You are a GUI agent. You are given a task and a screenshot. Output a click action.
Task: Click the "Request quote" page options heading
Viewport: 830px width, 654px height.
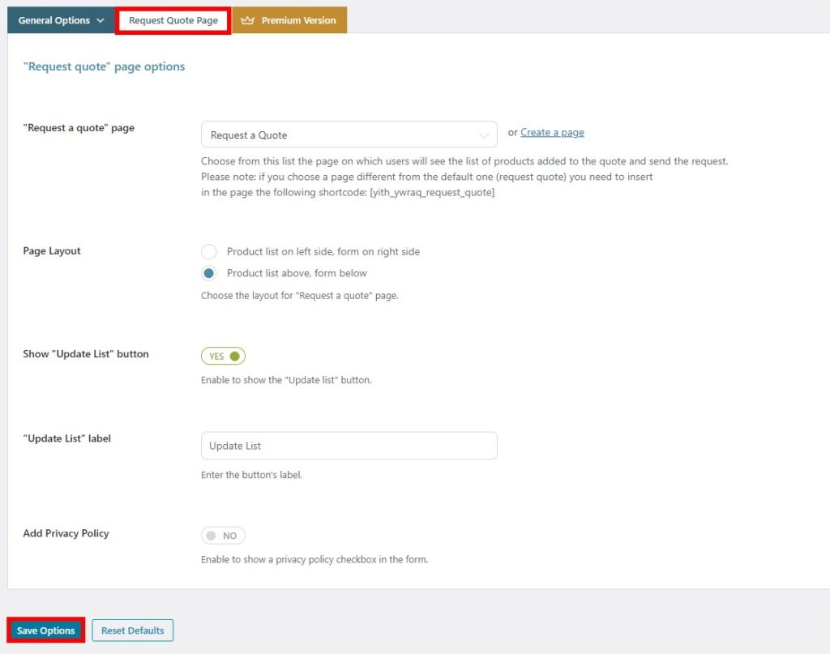coord(104,66)
